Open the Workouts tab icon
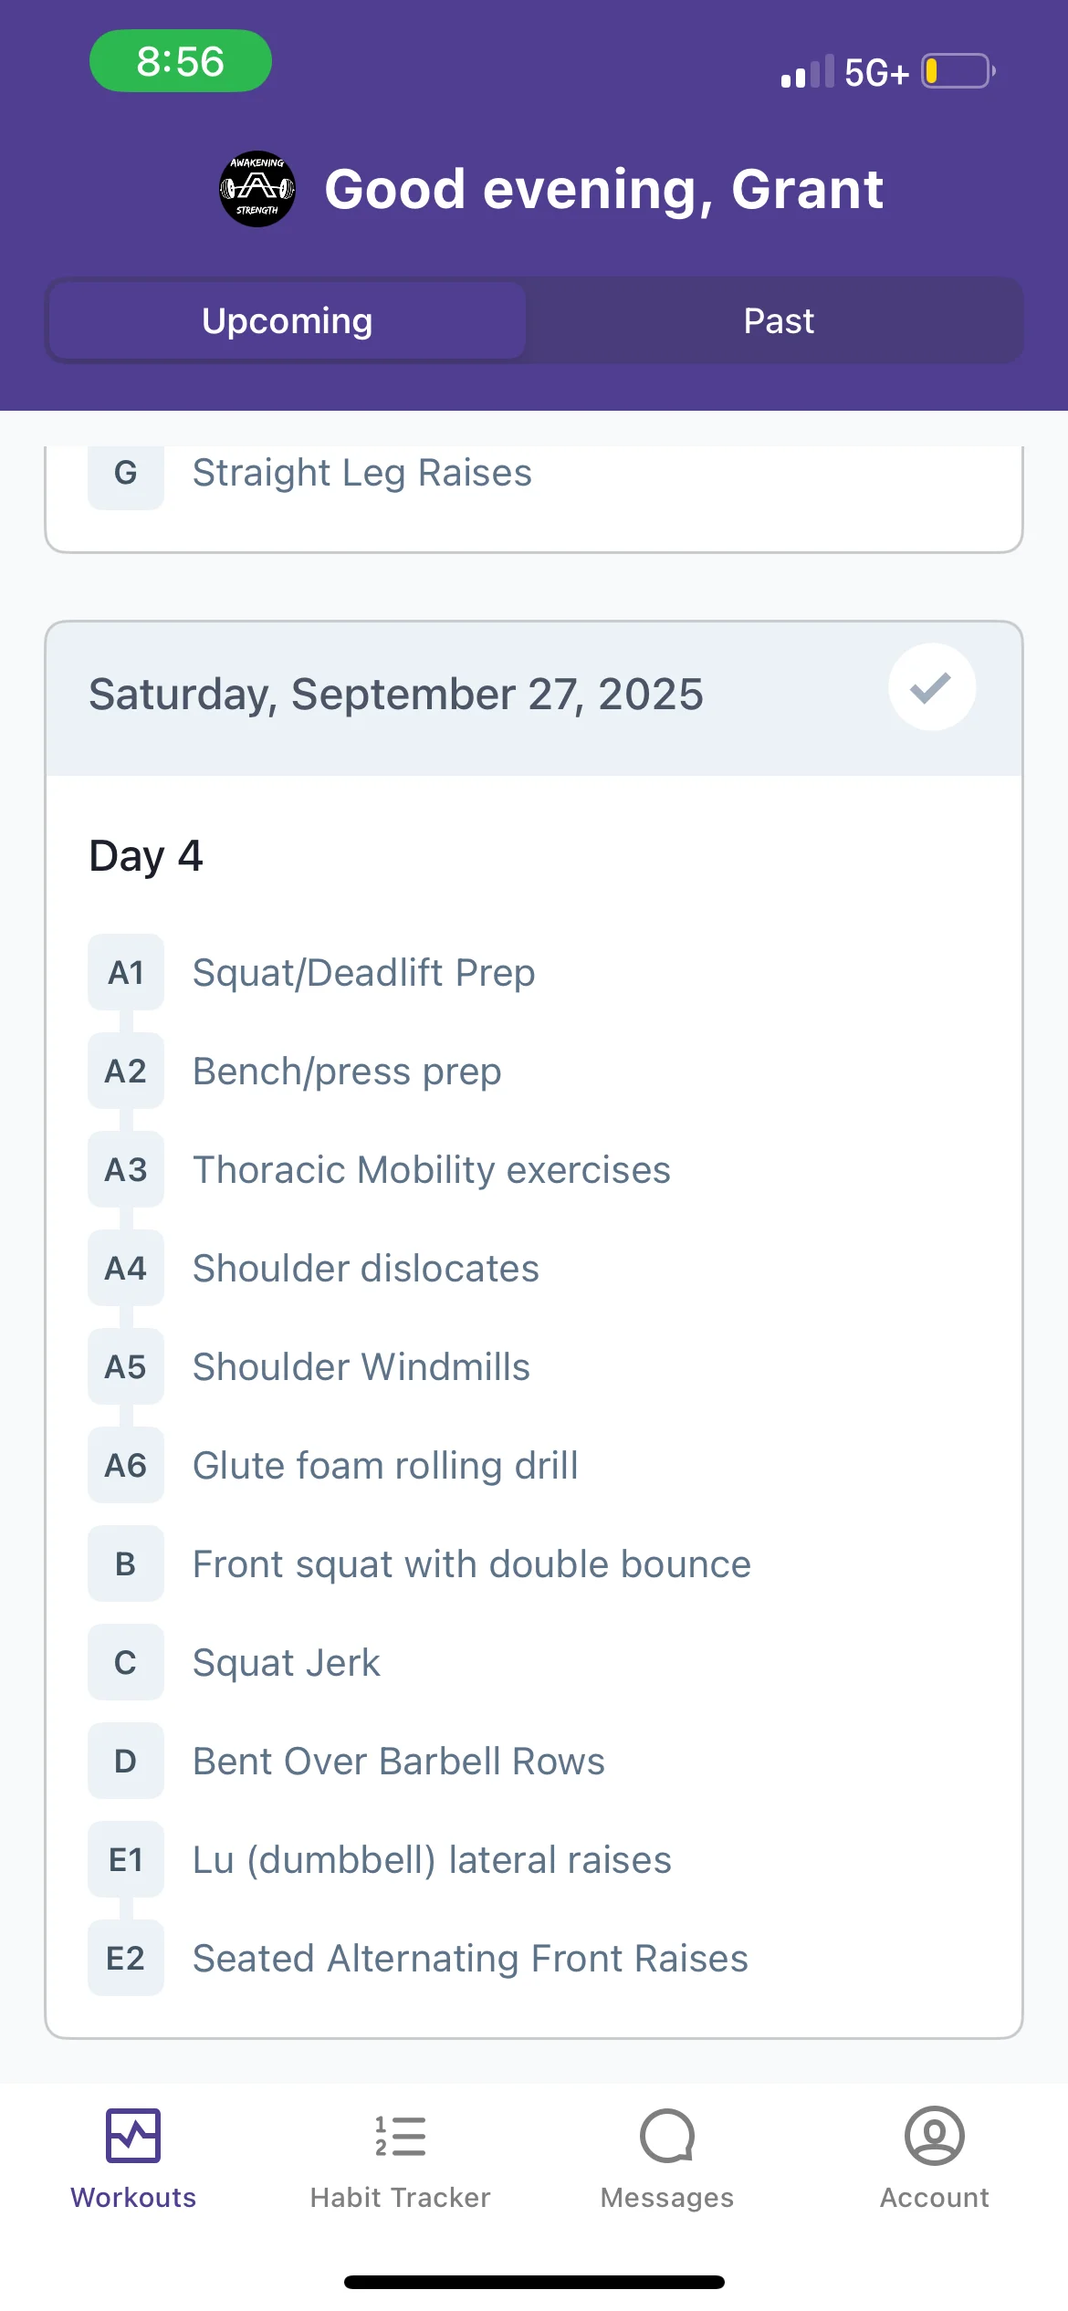 tap(133, 2136)
